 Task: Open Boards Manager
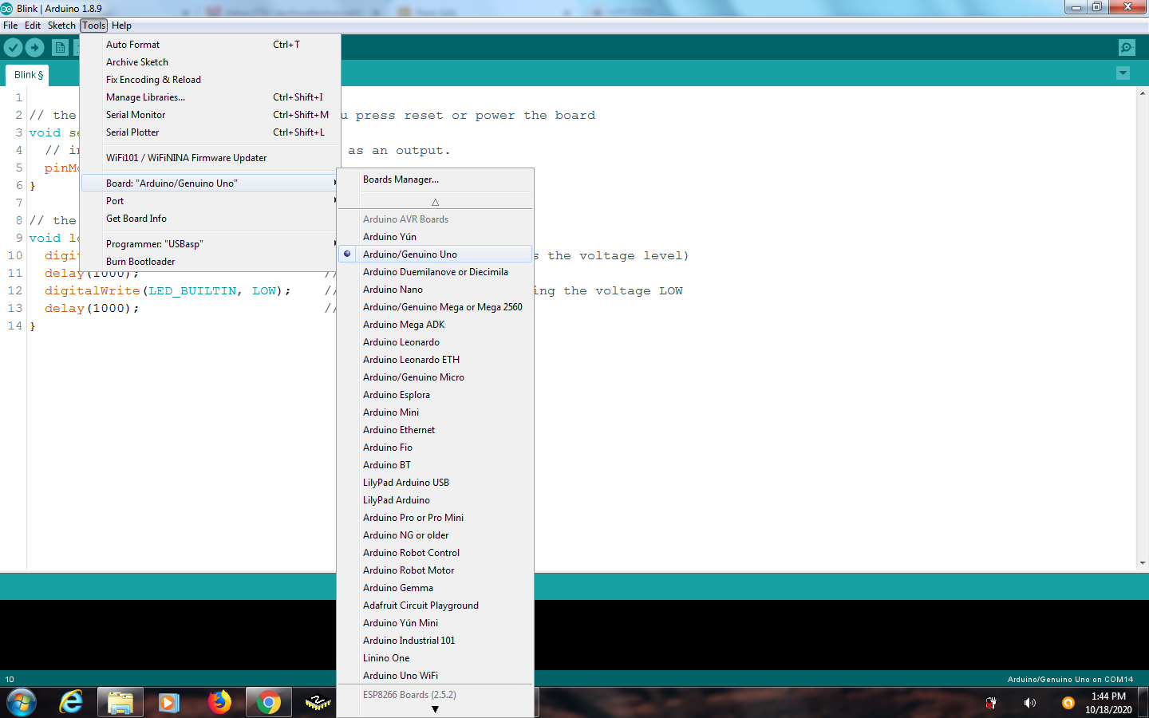[435, 179]
